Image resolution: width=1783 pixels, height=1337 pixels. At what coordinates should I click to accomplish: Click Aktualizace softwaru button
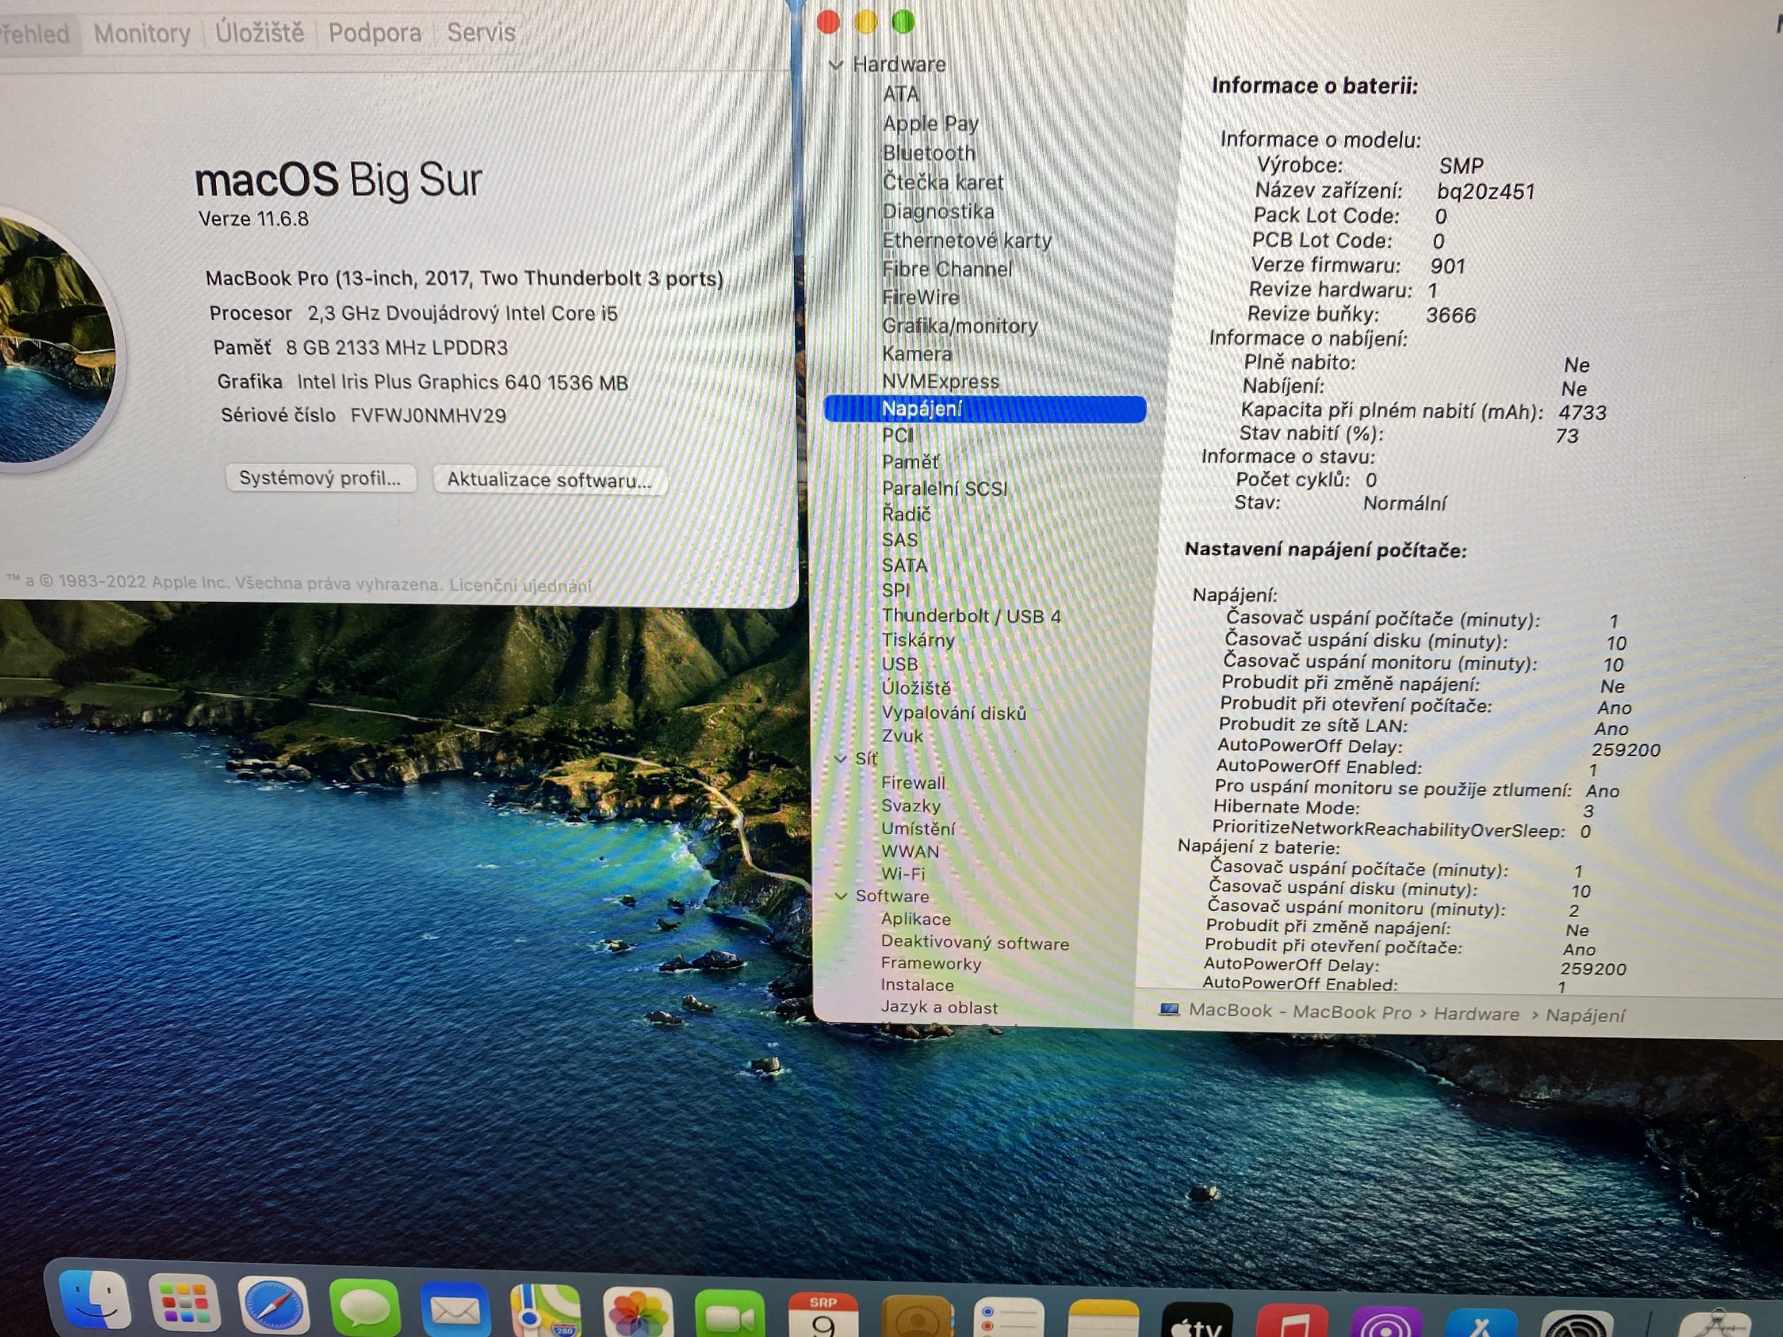[549, 480]
